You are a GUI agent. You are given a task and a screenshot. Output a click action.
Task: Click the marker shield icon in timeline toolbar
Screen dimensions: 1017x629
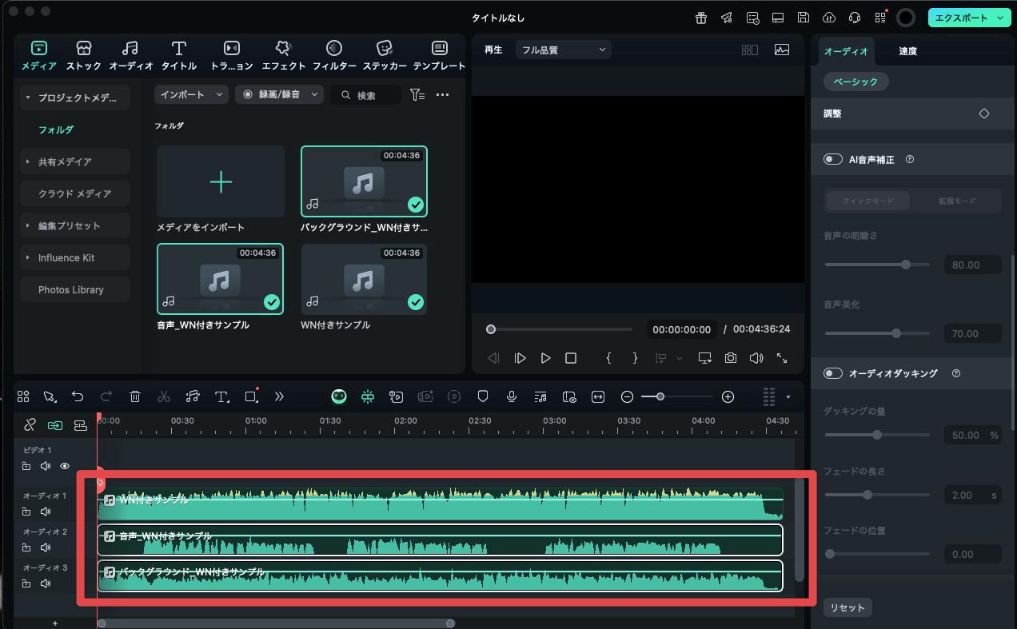coord(483,396)
